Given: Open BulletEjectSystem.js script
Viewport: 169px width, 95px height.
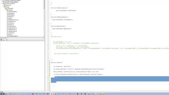Looking at the screenshot, I should coord(13,20).
